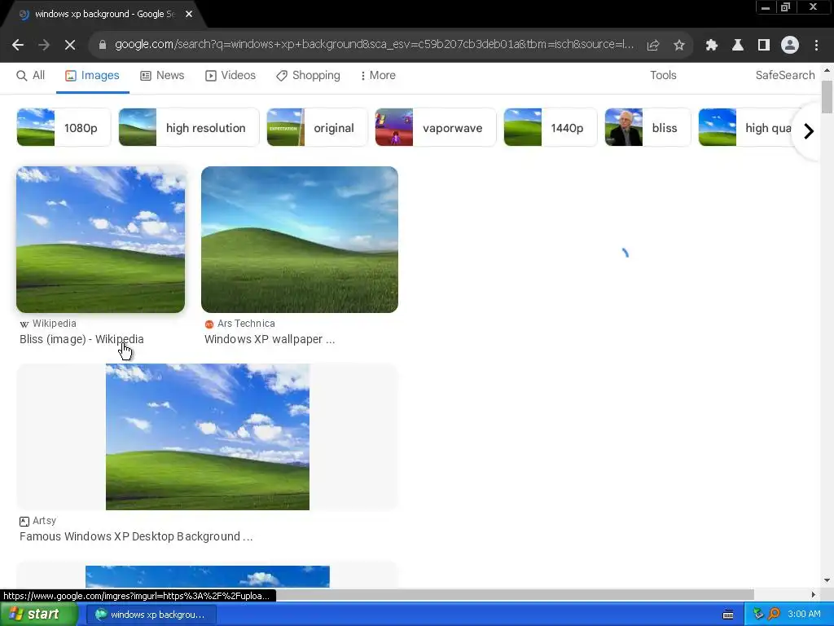Image resolution: width=834 pixels, height=626 pixels.
Task: Select the vaporwave filter chip
Action: coord(436,128)
